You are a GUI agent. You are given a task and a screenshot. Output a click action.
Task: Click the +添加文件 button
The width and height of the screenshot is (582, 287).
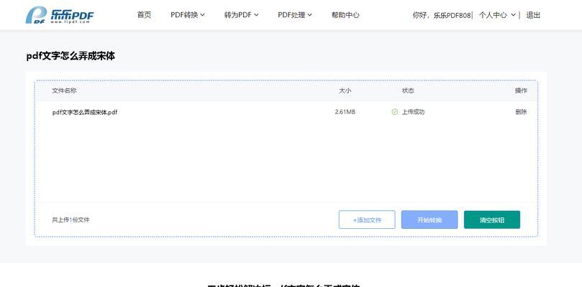(x=367, y=220)
